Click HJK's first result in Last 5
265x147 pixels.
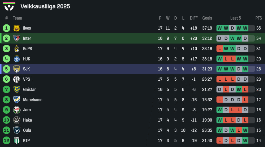pos(220,59)
